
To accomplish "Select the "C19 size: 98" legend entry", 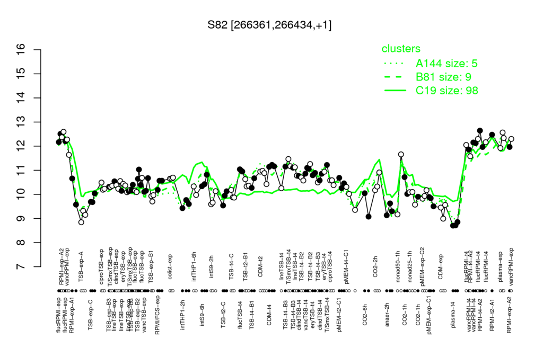I will tap(447, 91).
